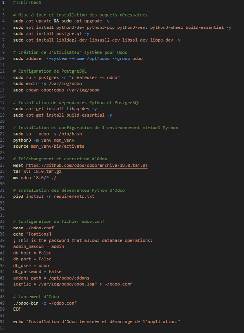The width and height of the screenshot is (244, 333).
Task: Click the 'sudo apt update && sudo apt upgrade -y' line
Action: (x=61, y=21)
